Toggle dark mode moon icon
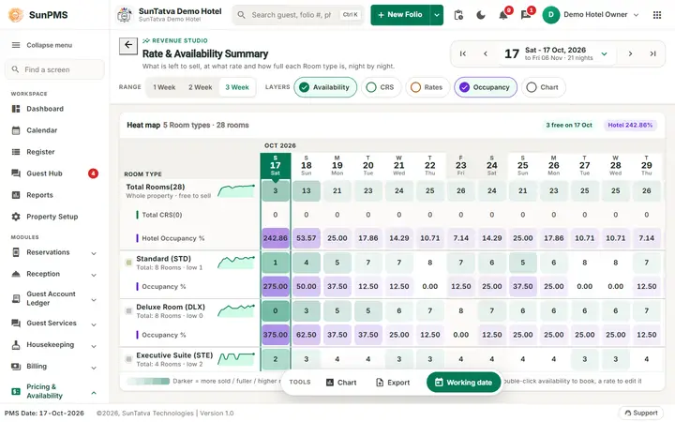 pos(480,15)
